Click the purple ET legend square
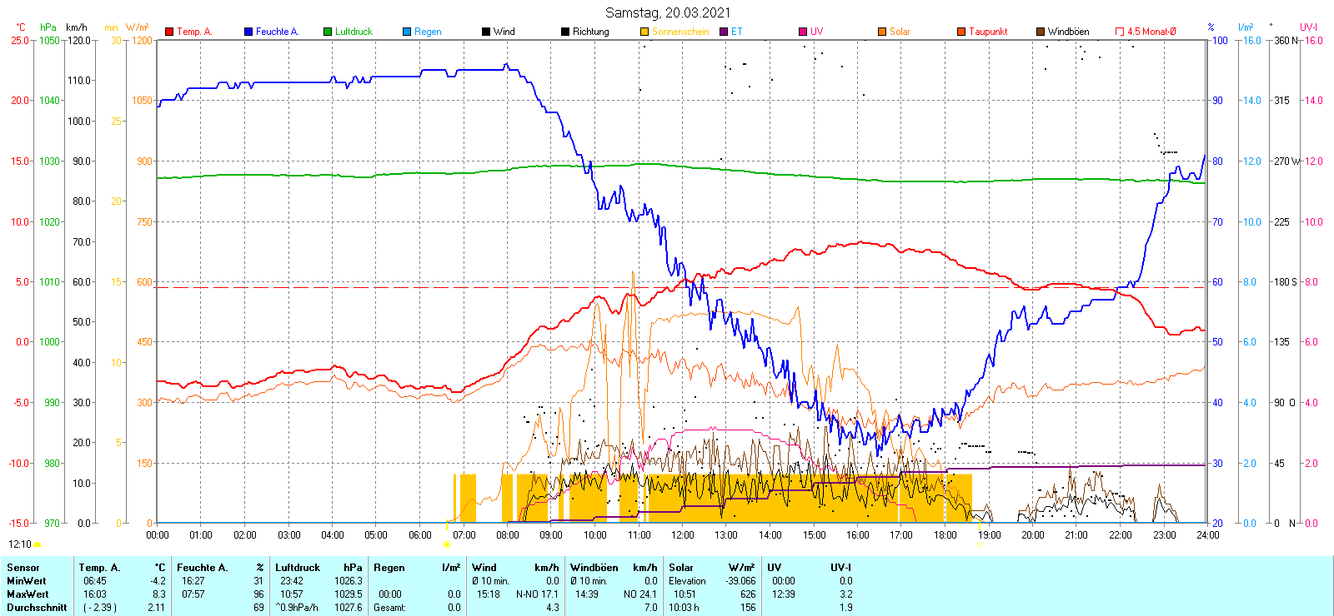 coord(724,32)
